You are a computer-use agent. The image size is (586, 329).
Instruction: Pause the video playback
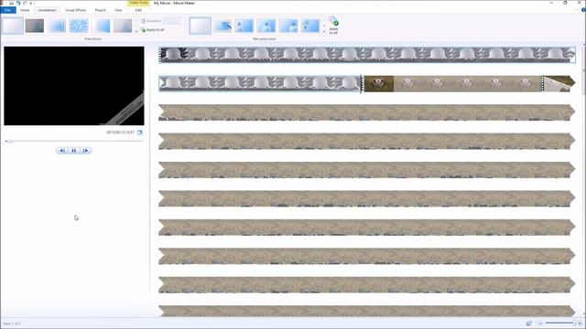(74, 151)
